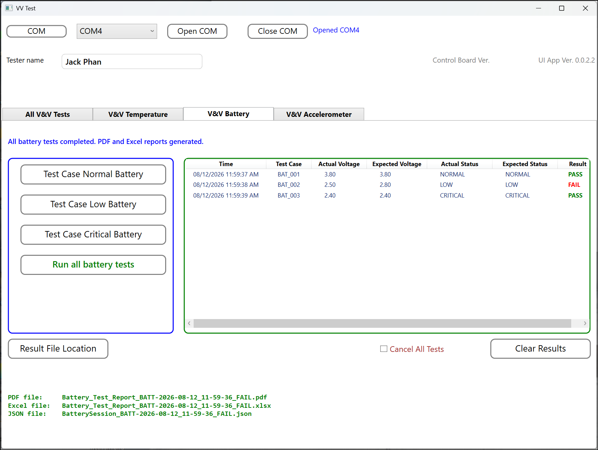Screen dimensions: 598x450
Task: Open Result File Location
Action: (58, 349)
